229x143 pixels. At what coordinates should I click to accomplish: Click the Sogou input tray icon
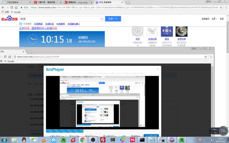(200, 139)
